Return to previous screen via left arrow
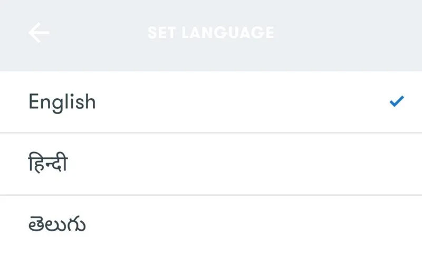This screenshot has width=422, height=265. tap(39, 33)
